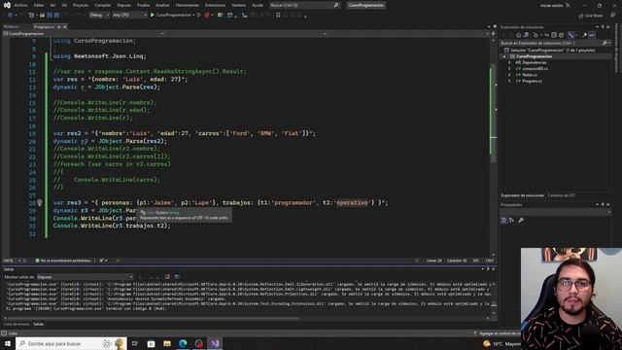
Task: Click the alphabetical sort icon in Properties panel
Action: pyautogui.click(x=512, y=221)
